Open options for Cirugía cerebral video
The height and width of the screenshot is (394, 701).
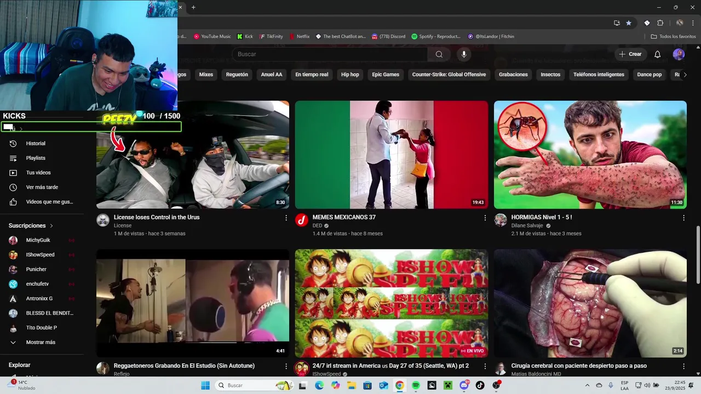pos(683,366)
